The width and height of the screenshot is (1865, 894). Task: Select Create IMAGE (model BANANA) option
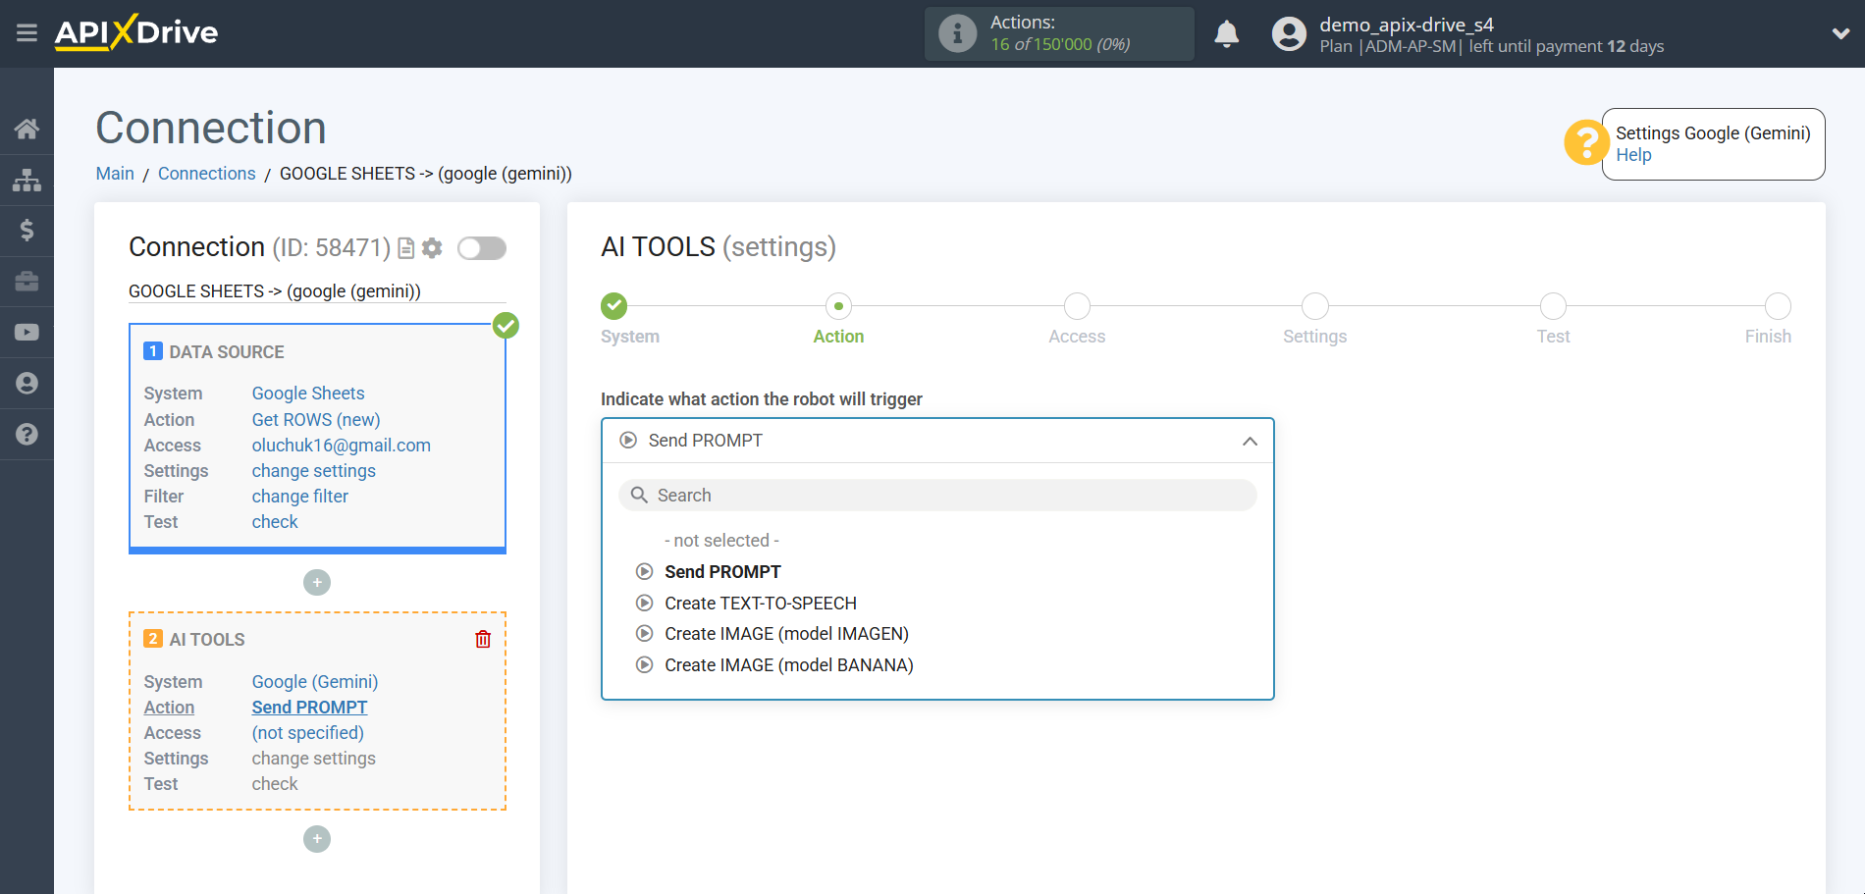tap(788, 665)
